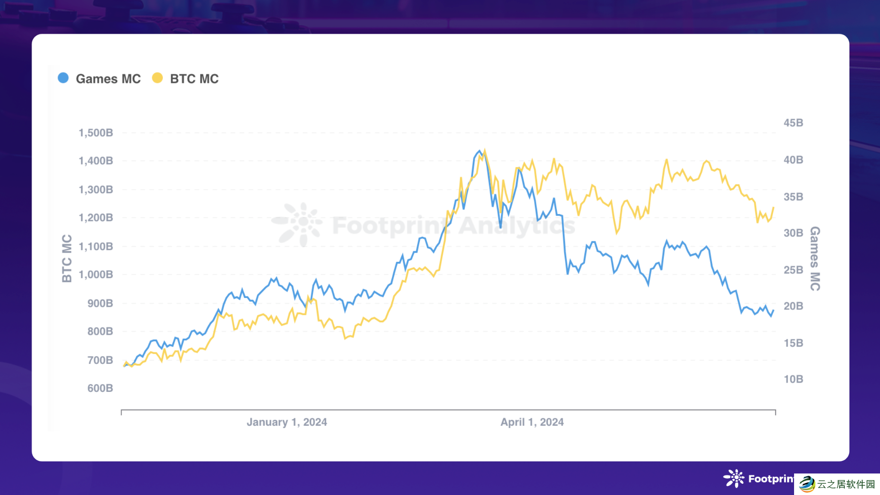The image size is (880, 495).
Task: Click the vertical Games MC axis title
Action: pos(815,258)
